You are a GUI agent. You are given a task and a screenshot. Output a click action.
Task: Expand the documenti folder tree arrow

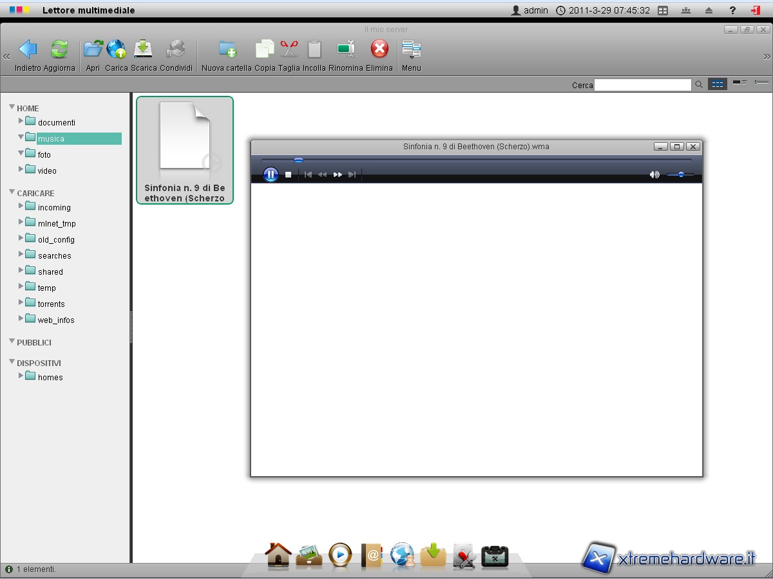[21, 121]
